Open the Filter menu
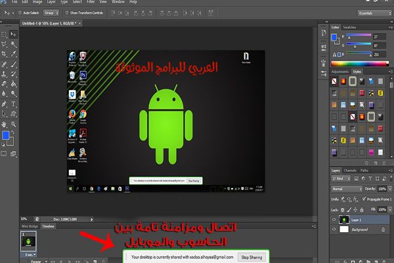 tap(91, 2)
